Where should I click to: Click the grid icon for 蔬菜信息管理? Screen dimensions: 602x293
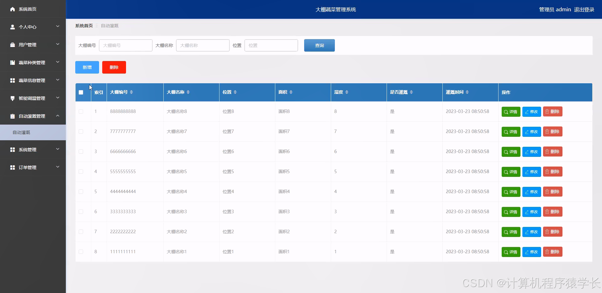pos(13,80)
